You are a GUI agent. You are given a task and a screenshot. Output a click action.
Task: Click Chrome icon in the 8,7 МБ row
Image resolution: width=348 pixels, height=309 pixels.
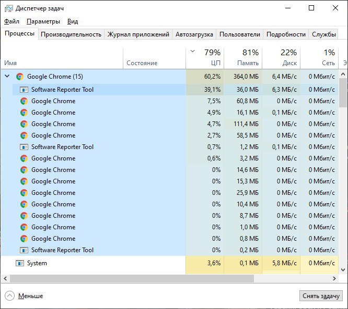(x=24, y=216)
